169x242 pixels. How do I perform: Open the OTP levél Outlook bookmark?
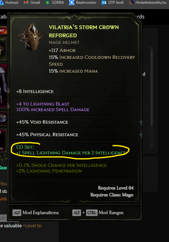tap(113, 3)
